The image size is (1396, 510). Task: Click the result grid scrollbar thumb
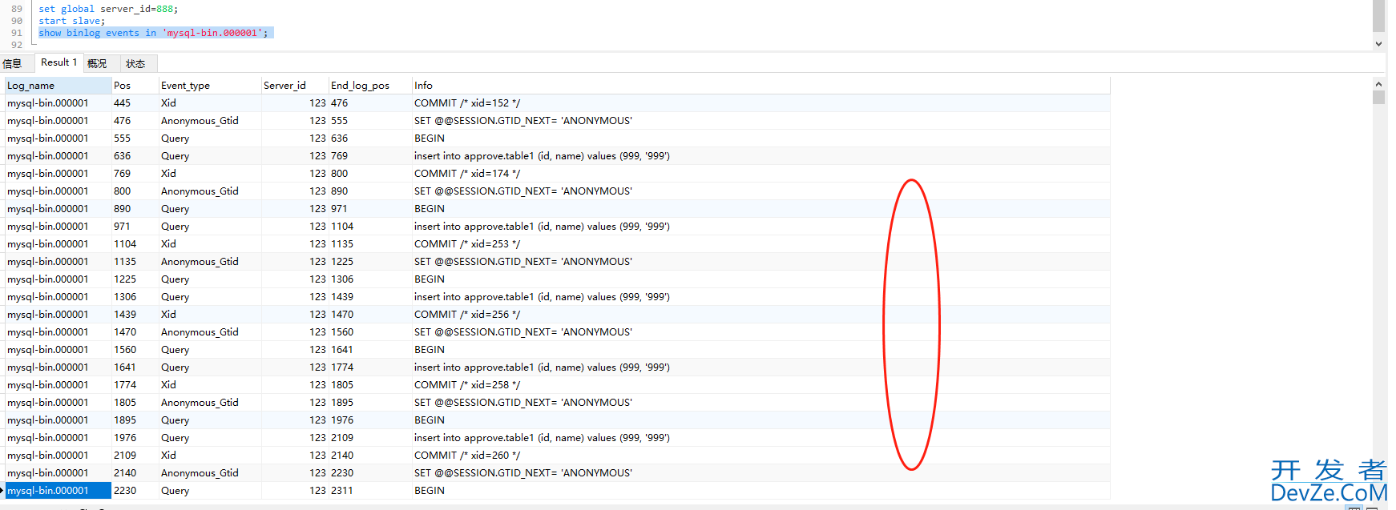tap(1378, 98)
